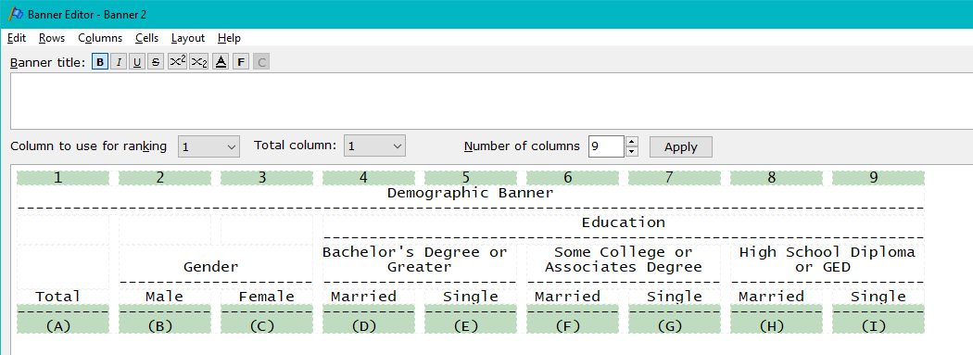Toggle underline formatting button
The height and width of the screenshot is (355, 973).
pos(137,62)
